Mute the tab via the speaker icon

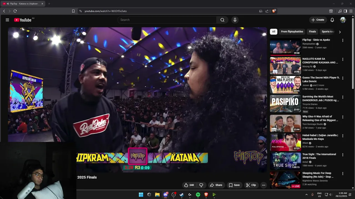[x=8, y=4]
